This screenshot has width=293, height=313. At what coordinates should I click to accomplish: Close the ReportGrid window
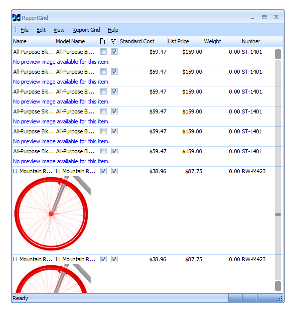pyautogui.click(x=276, y=17)
